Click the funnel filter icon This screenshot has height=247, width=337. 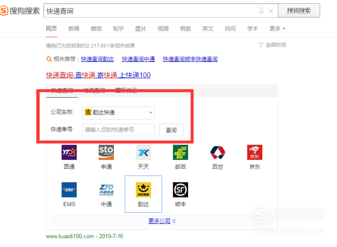261,45
